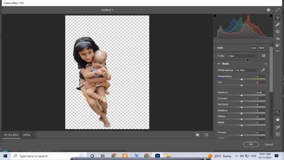Open the notification center icon
Viewport: 284px width, 160px height.
coord(276,156)
